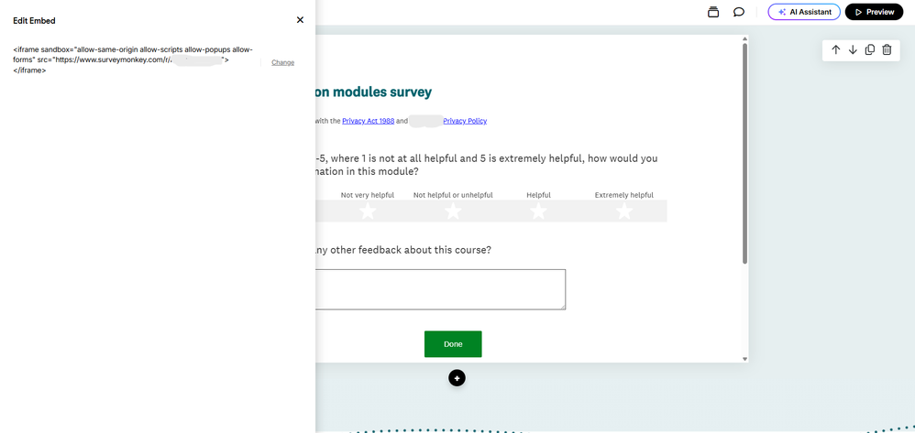Click the Change link for embed code
The width and height of the screenshot is (915, 433).
coord(282,62)
